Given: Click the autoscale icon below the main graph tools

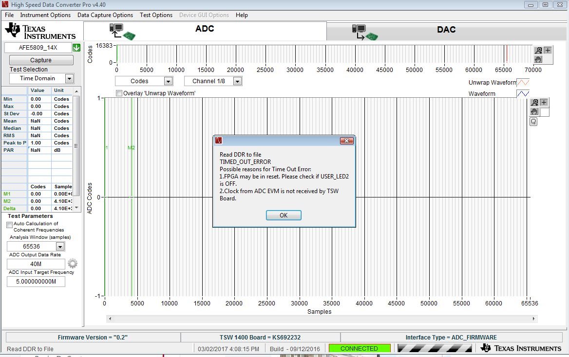Looking at the screenshot, I should 533,122.
